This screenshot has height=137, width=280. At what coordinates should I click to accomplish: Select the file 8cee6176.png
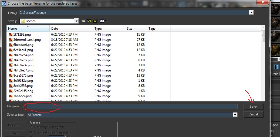pos(23,76)
